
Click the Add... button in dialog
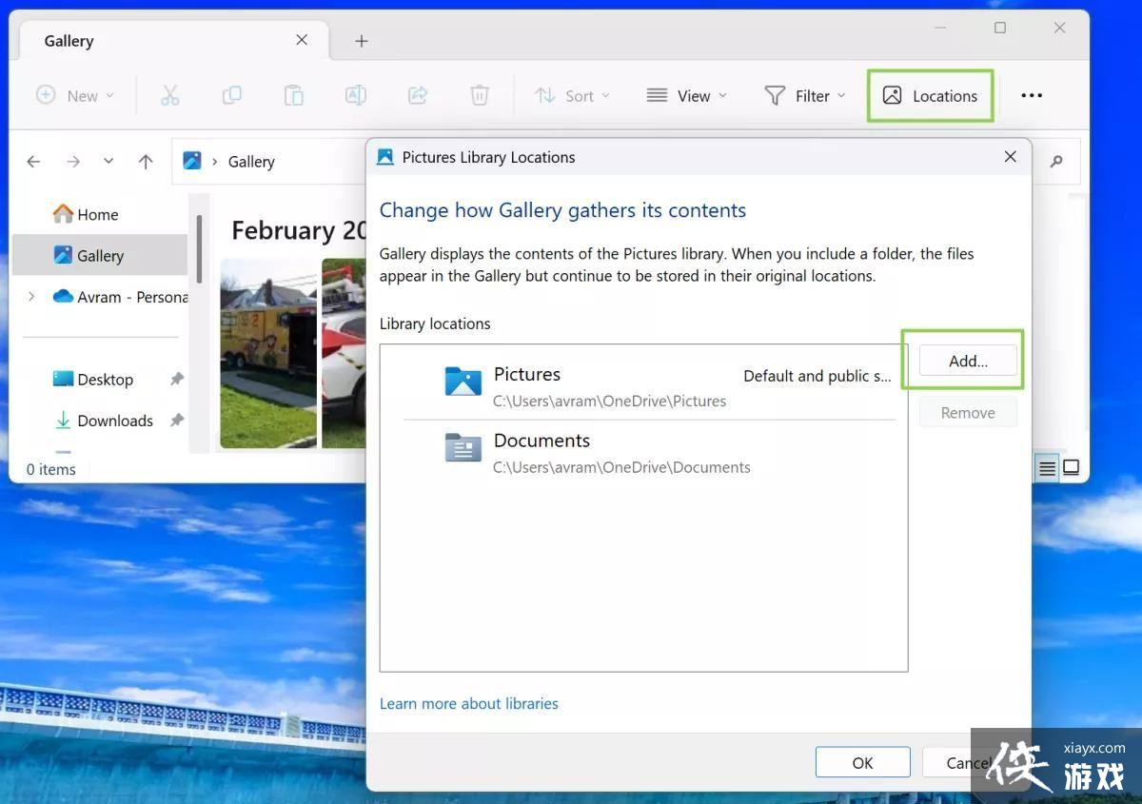[x=968, y=361]
